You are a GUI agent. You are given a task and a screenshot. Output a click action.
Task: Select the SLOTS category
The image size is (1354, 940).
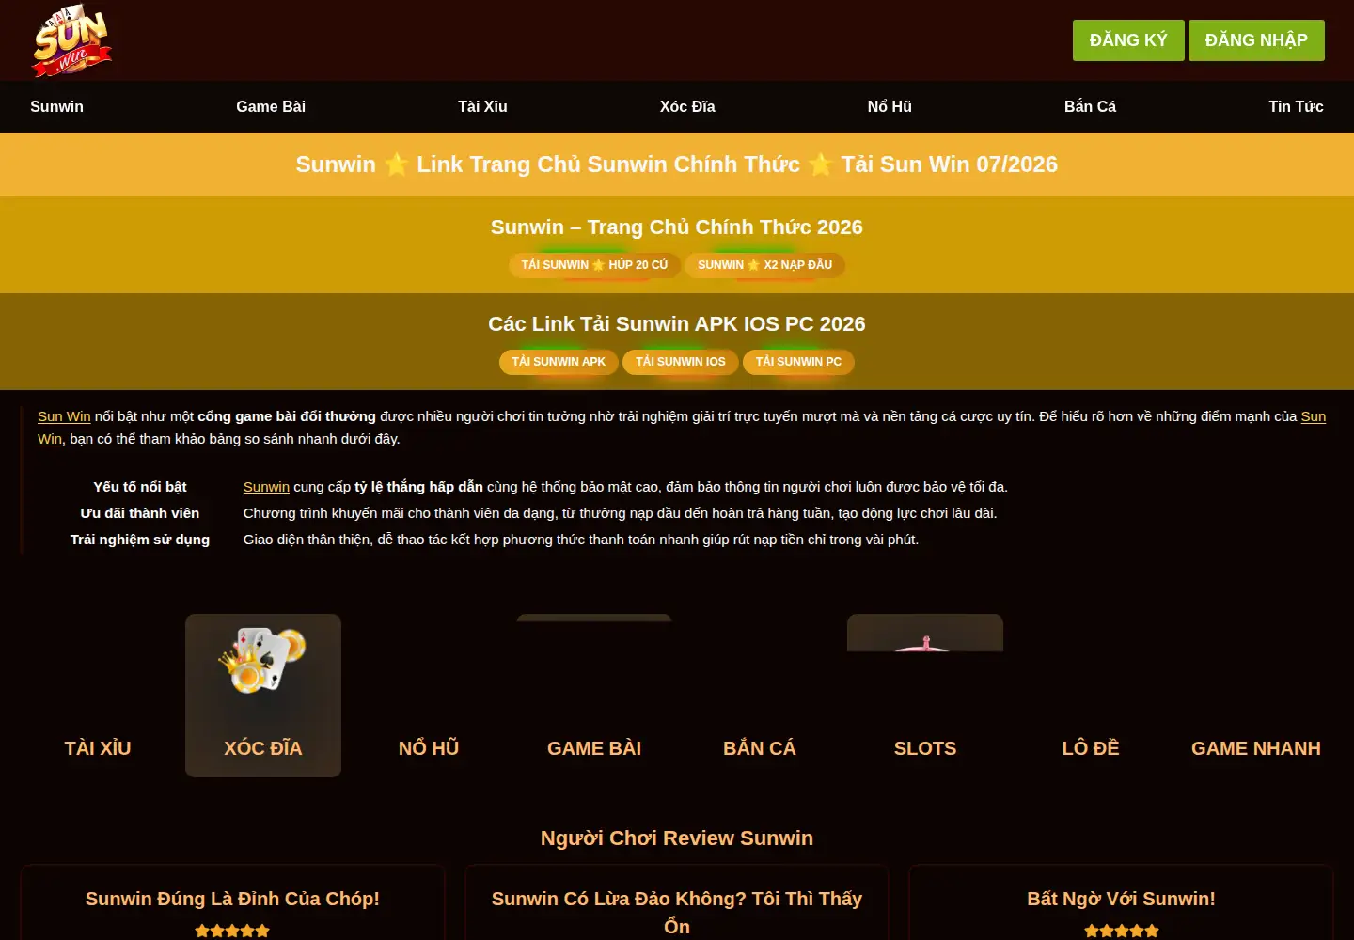click(x=925, y=748)
